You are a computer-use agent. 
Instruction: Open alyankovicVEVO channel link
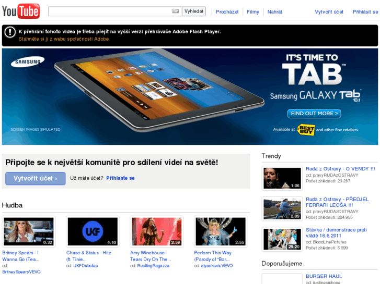(x=217, y=266)
